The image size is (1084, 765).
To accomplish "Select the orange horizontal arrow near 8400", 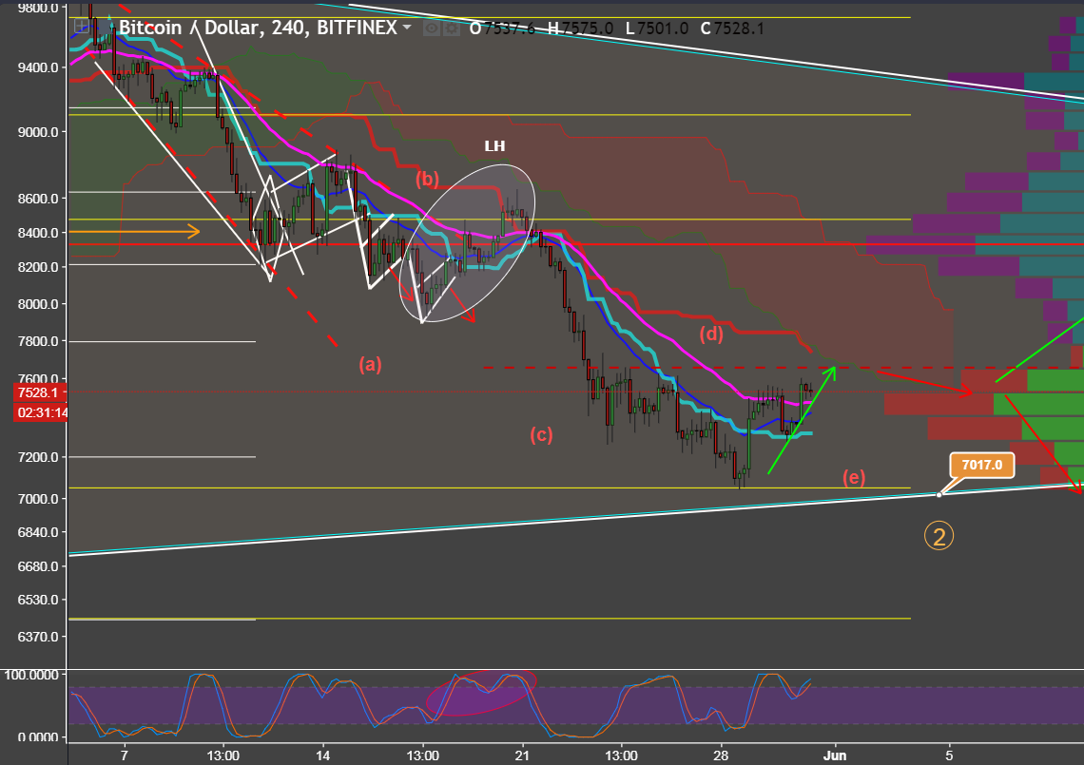I will point(135,232).
